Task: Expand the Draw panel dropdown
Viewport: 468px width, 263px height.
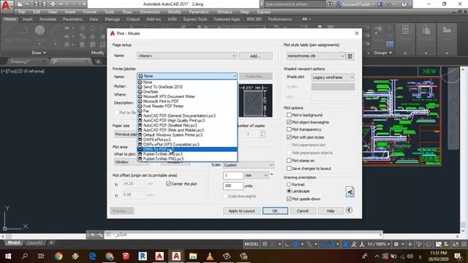Action: [x=39, y=53]
